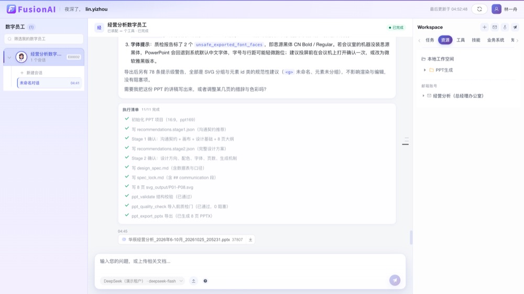
Task: Open the DeepSeek deepseek-flash model dropdown
Action: [143, 281]
